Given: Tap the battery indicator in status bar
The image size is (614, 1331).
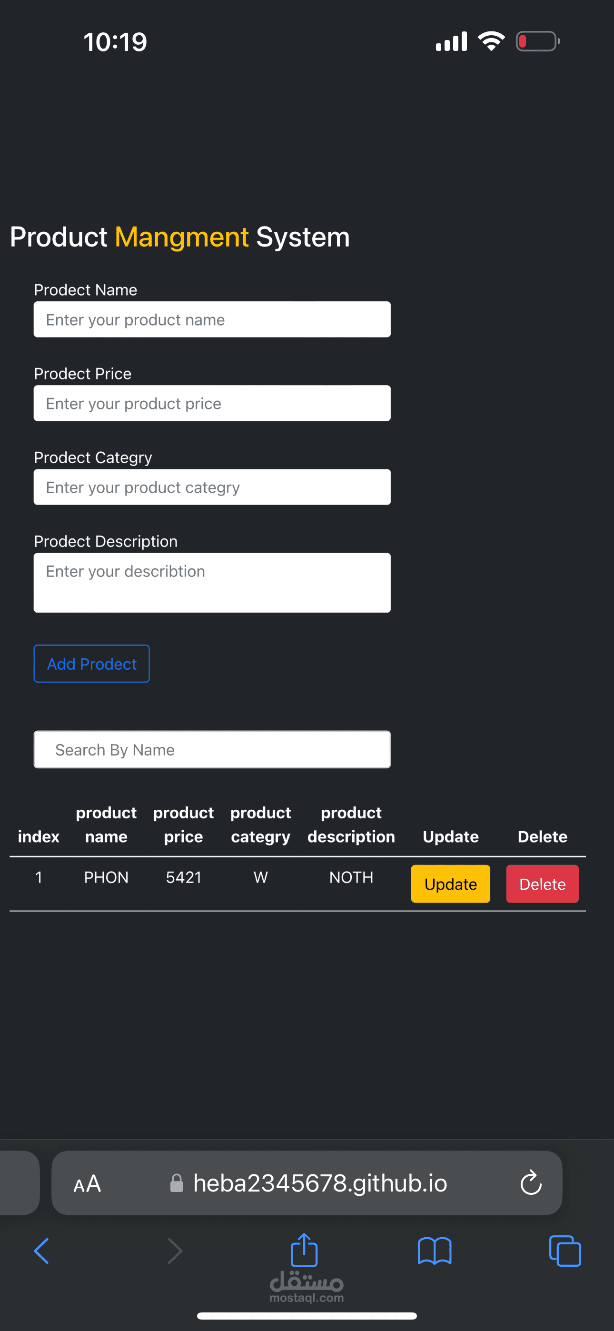Looking at the screenshot, I should coord(538,41).
